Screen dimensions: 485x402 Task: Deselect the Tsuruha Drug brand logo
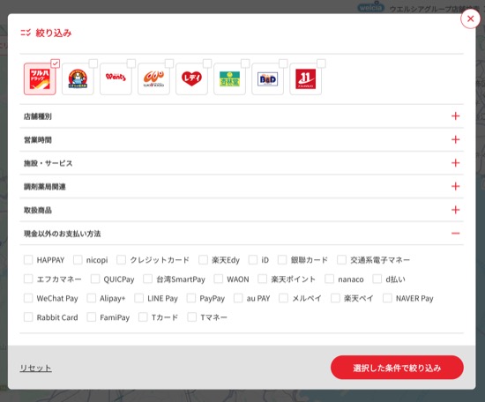coord(40,78)
